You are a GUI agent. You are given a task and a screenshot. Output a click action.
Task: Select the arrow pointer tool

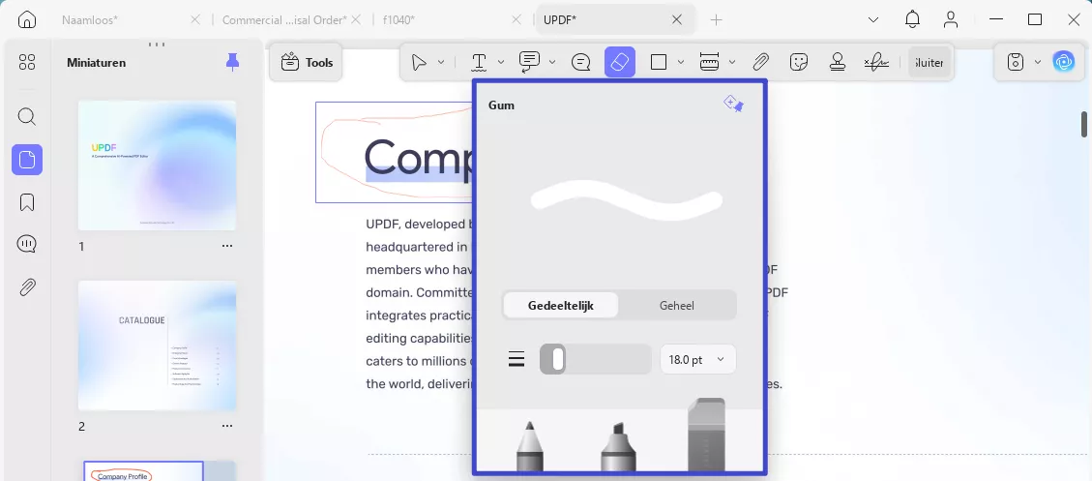pos(419,62)
